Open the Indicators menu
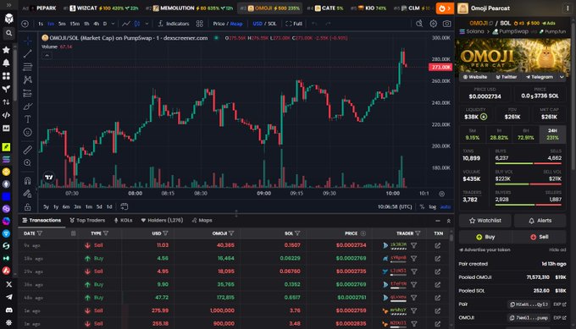Image resolution: width=576 pixels, height=329 pixels. coord(173,24)
